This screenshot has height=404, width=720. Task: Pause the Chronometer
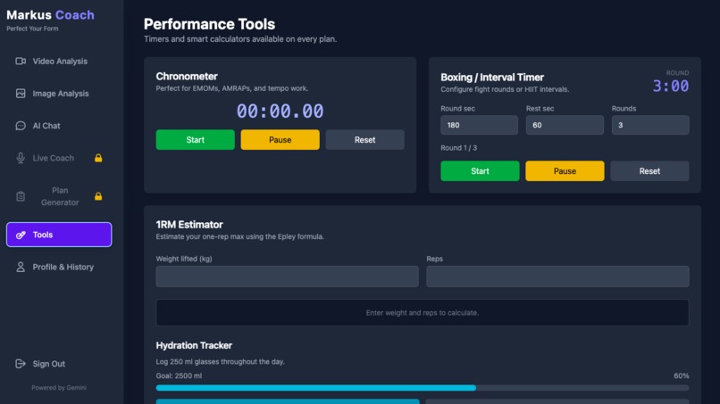pos(280,140)
